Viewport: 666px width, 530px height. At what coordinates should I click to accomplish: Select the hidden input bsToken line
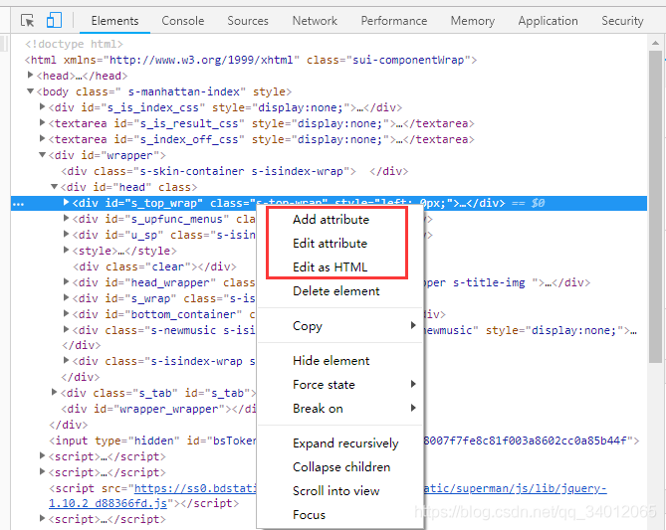pos(153,441)
